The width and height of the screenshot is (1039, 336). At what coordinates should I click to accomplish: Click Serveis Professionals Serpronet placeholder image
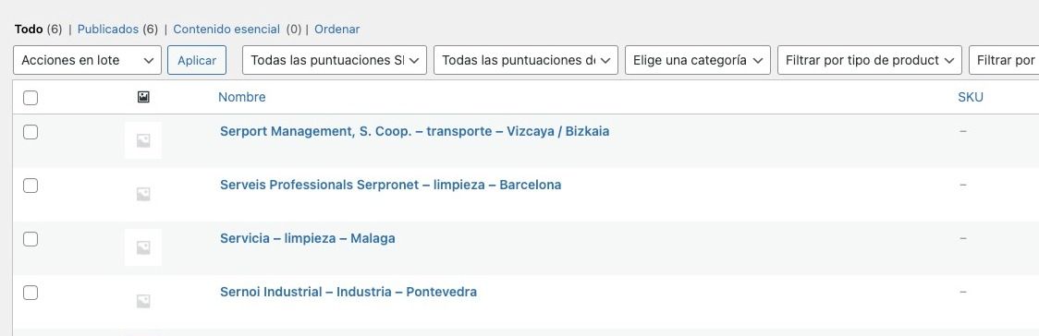click(x=143, y=194)
